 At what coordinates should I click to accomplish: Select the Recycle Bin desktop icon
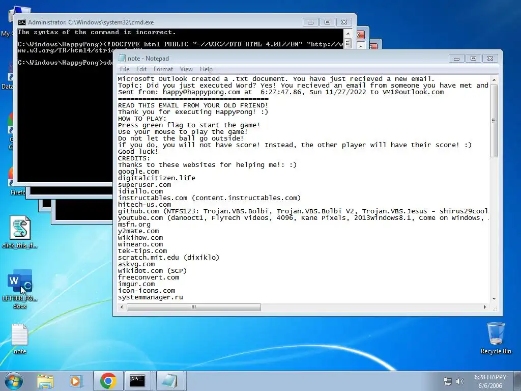(496, 338)
